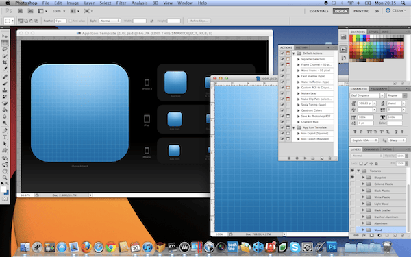Open Photoshop from the Dock
Viewport: 411px width, 257px height.
tap(332, 247)
